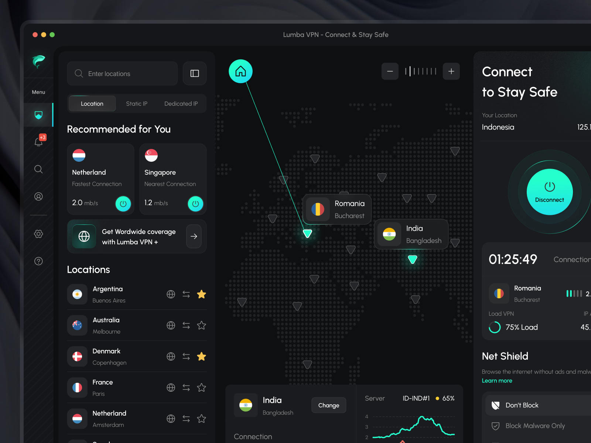The image size is (591, 443).
Task: Click the globe icon for Argentina
Action: click(x=171, y=294)
